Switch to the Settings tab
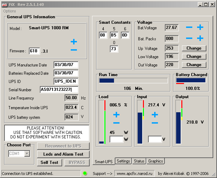The width and height of the screenshot is (217, 178). [123, 161]
